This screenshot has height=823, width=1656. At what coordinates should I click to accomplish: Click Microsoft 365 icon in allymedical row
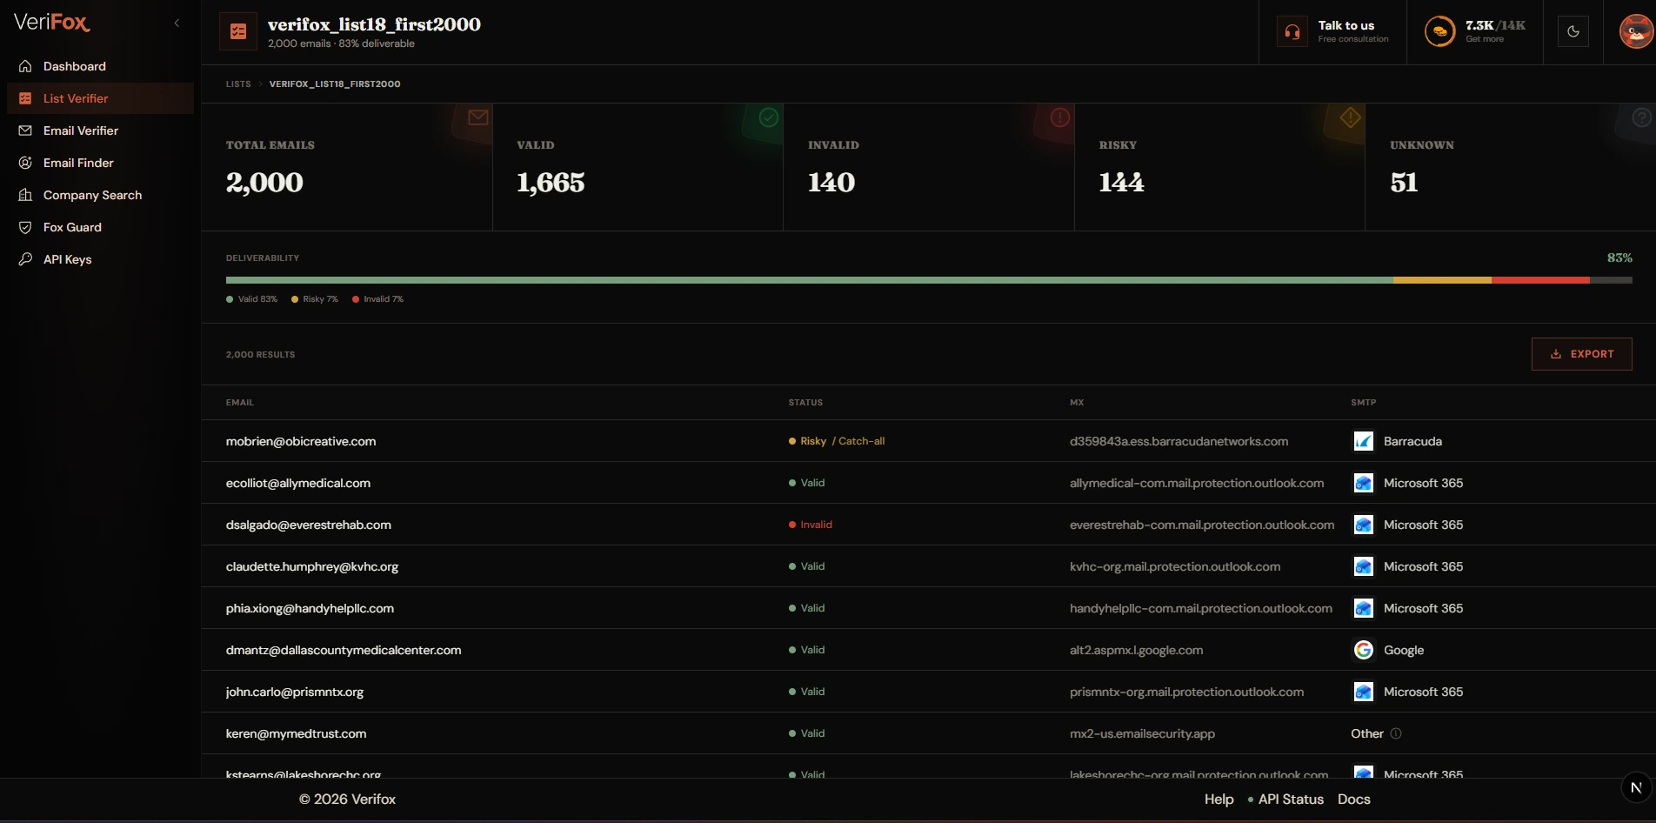click(1363, 483)
